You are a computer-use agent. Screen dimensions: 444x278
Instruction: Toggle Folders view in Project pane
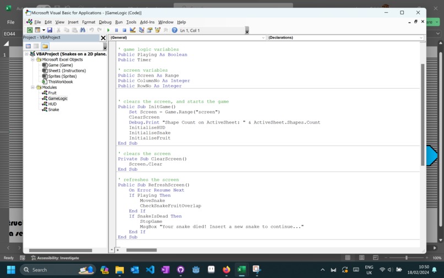tap(45, 46)
